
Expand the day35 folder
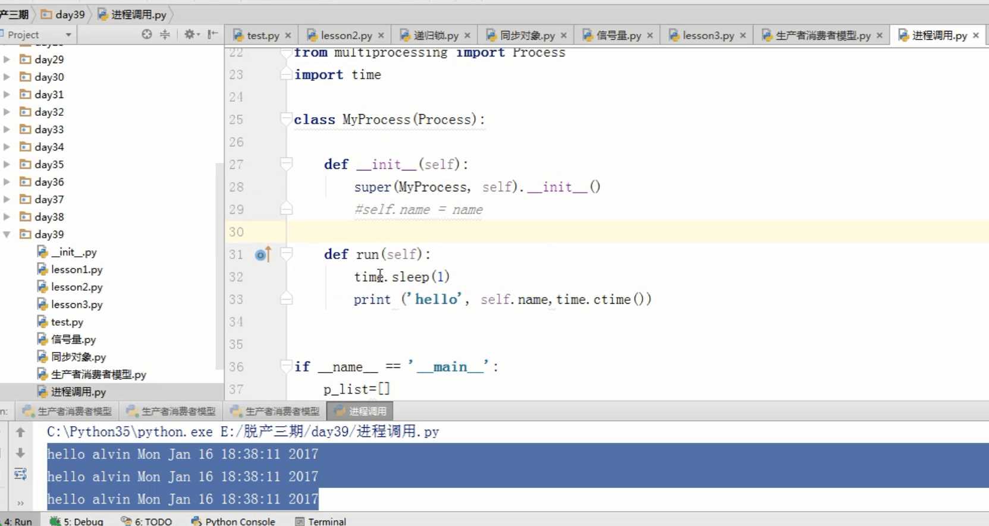point(7,164)
